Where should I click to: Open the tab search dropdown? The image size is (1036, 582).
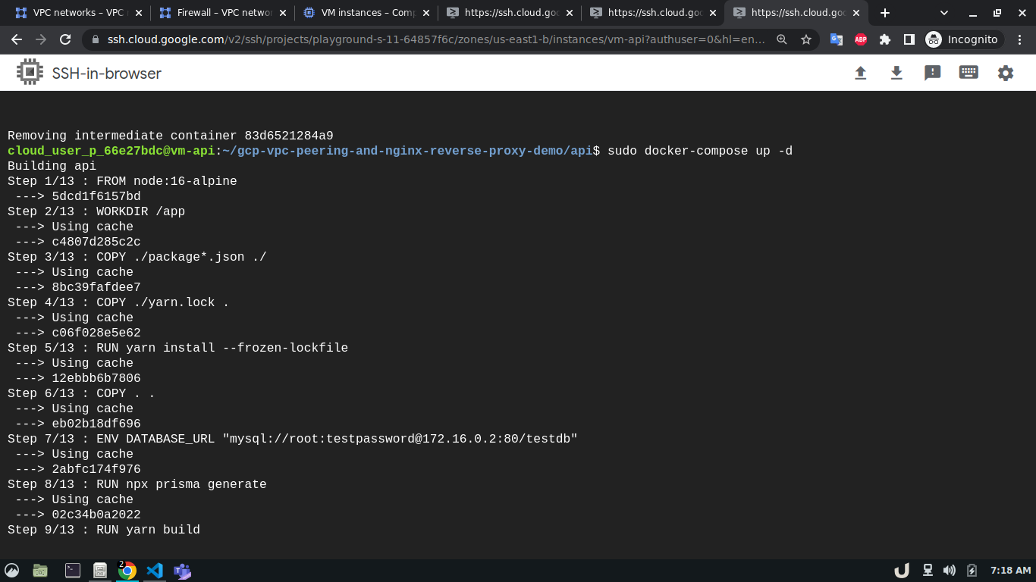[x=944, y=13]
